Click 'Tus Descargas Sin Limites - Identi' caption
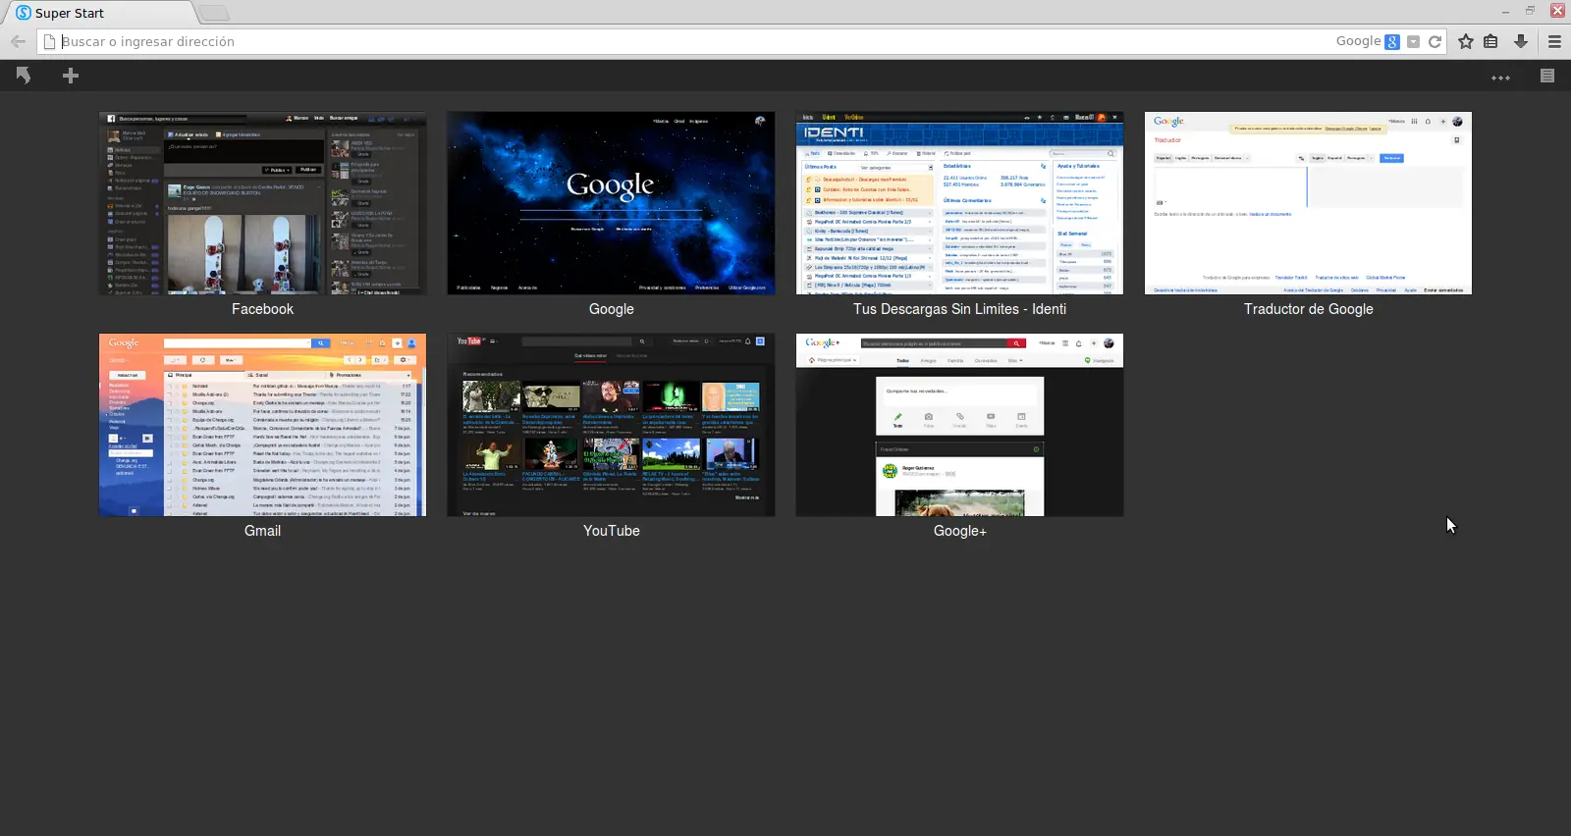This screenshot has width=1571, height=836. [x=959, y=309]
